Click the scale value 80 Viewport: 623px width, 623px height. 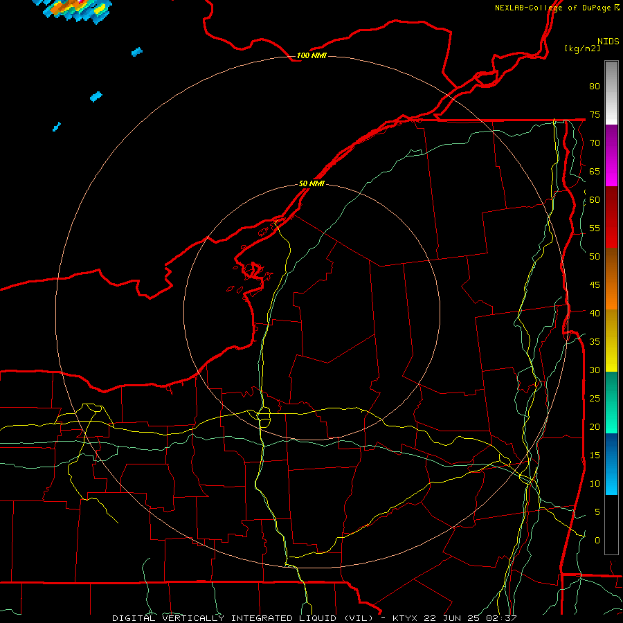pos(595,87)
